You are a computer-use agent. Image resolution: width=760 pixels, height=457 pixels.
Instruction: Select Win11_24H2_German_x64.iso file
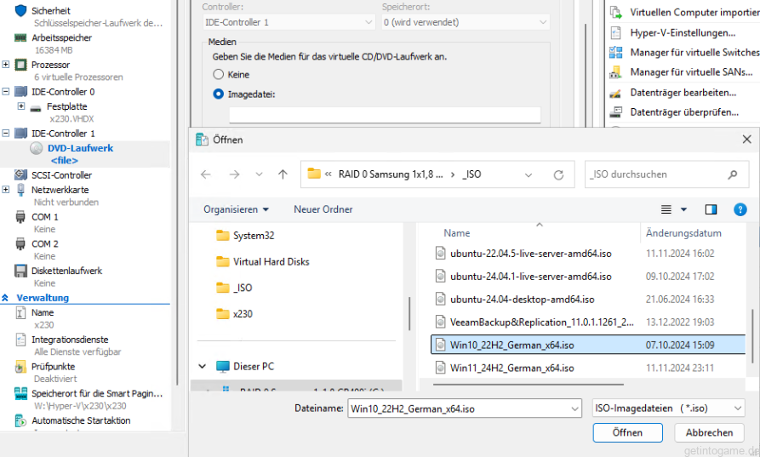[511, 368]
